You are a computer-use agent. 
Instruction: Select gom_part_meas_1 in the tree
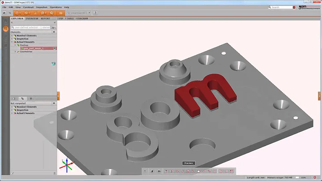point(33,48)
